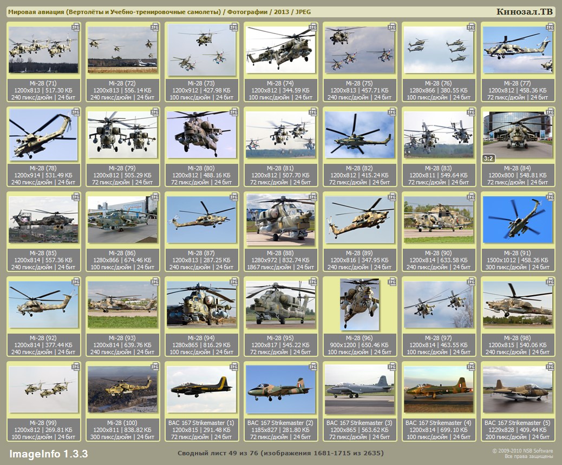Select the Mi-28 (84) thumbnail image

[517, 135]
